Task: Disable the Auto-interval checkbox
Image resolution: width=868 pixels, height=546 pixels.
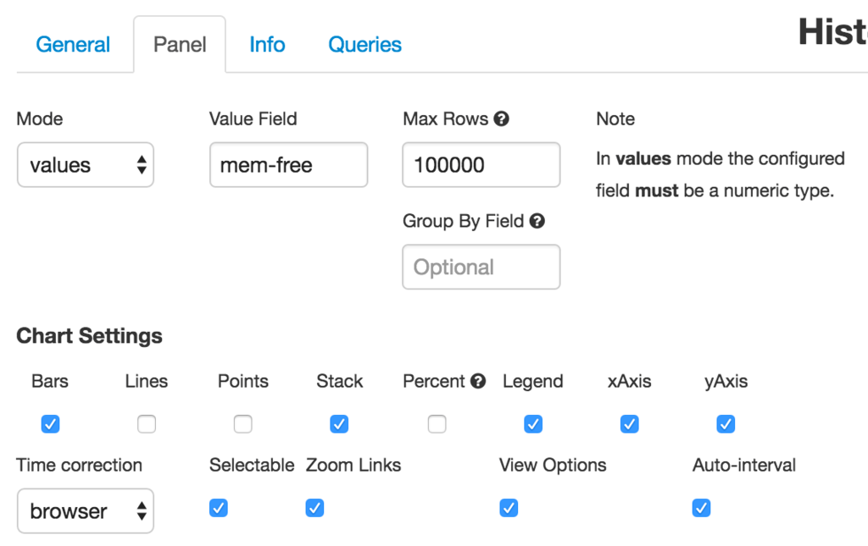Action: (701, 508)
